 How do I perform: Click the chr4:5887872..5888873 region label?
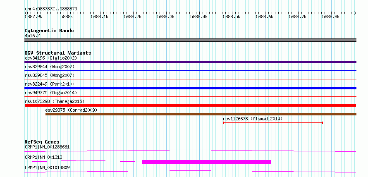coord(51,9)
